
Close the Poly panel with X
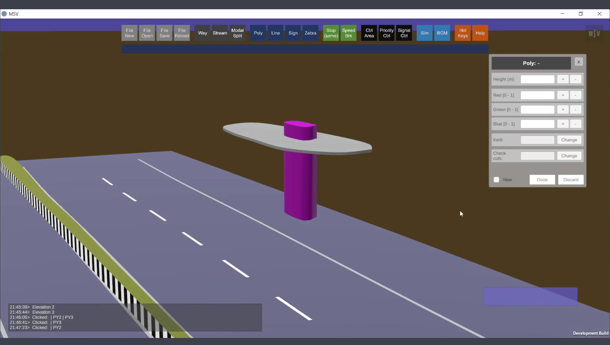(579, 62)
